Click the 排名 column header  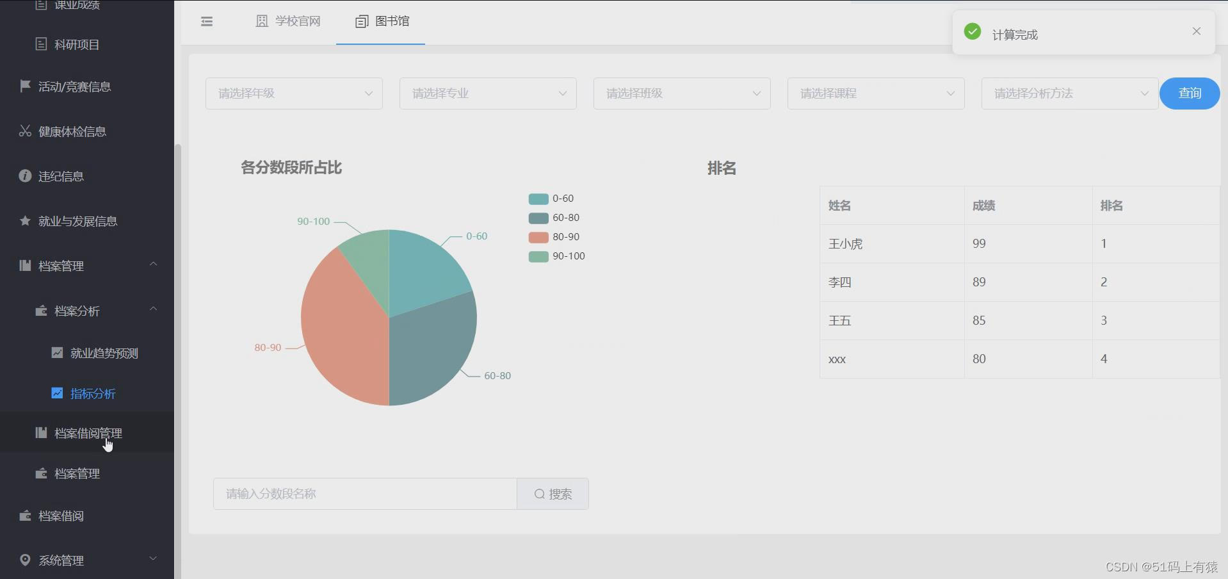(1156, 206)
